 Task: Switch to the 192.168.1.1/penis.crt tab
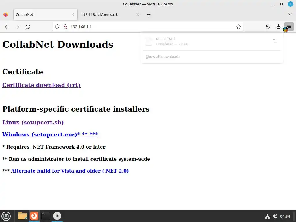pyautogui.click(x=110, y=14)
